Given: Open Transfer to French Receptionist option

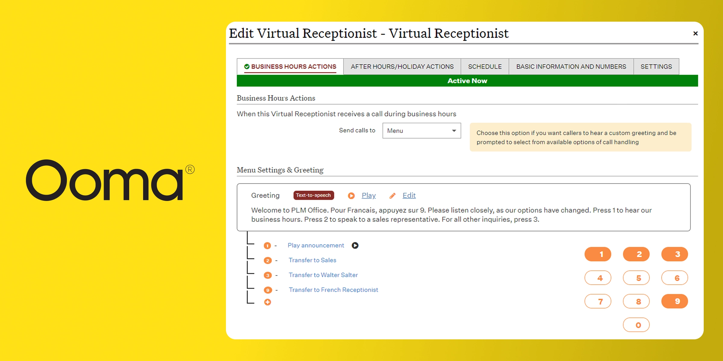Looking at the screenshot, I should [x=333, y=290].
